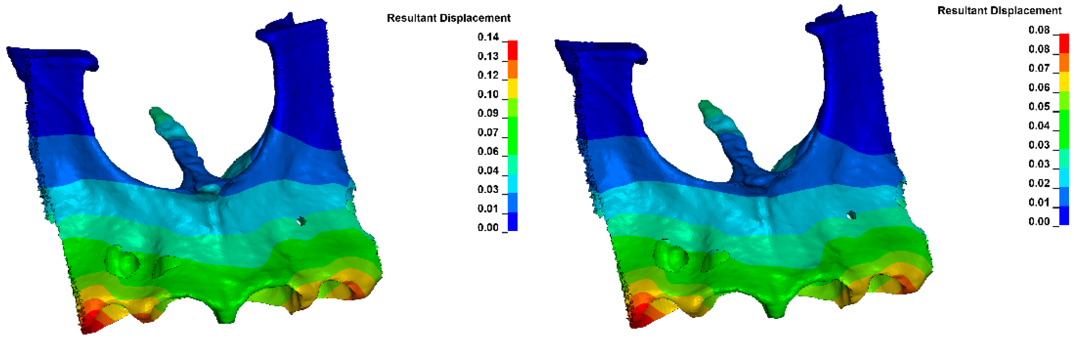This screenshot has width=1074, height=340.
Task: Click the 0.04 label in the 0.08-max legend
Action: pos(1039,125)
